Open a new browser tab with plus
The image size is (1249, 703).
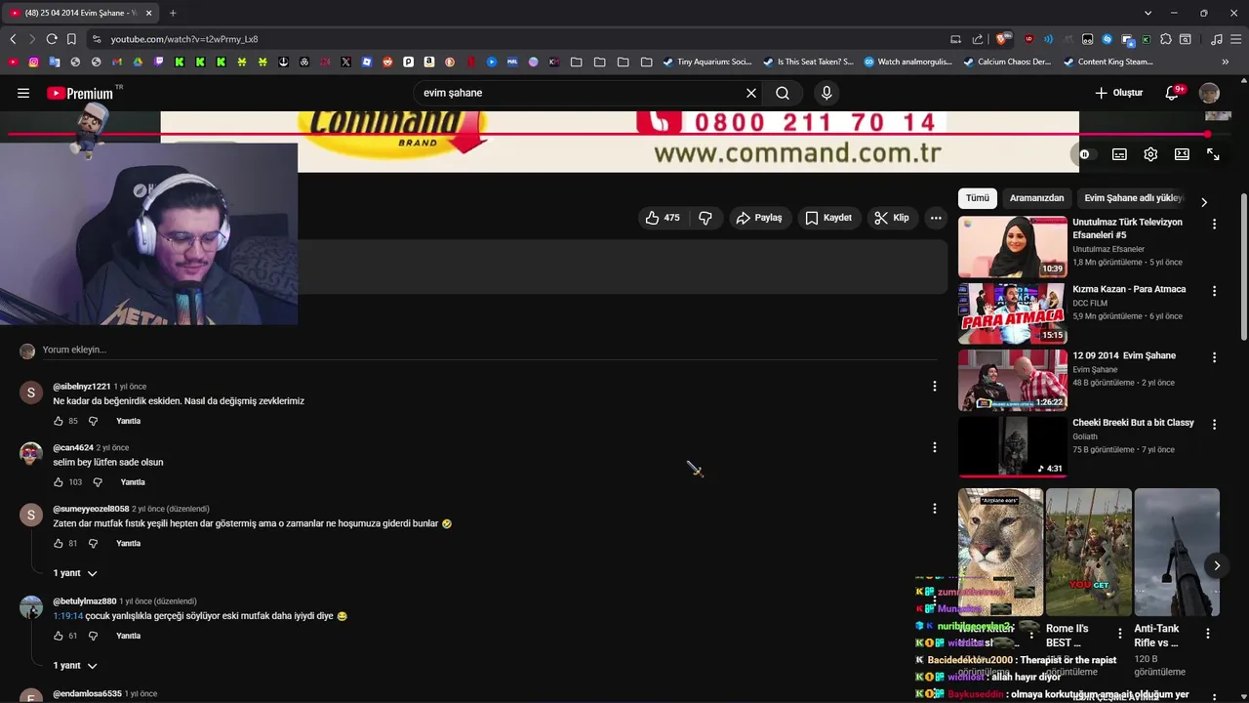(173, 13)
